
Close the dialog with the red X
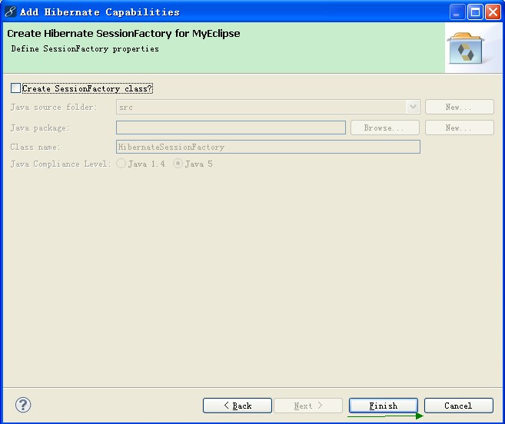493,12
